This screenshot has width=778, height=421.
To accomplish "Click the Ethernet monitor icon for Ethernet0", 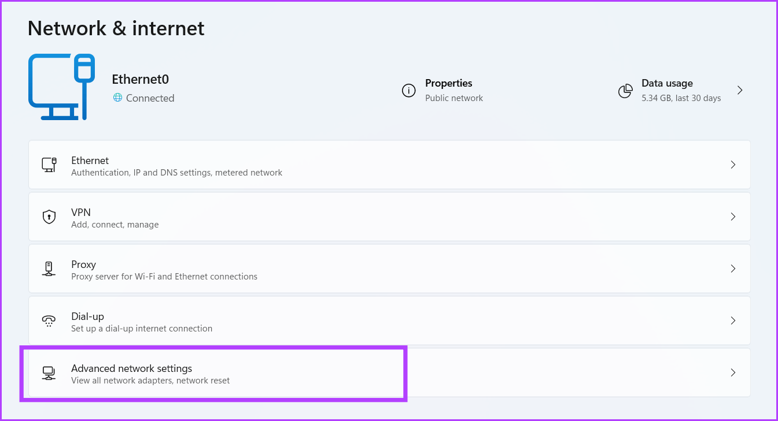I will pyautogui.click(x=61, y=87).
